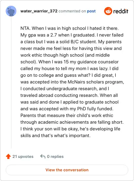134x181 pixels.
Task: Click 'traveled abroad conducting research' line
Action: [x=59, y=95]
